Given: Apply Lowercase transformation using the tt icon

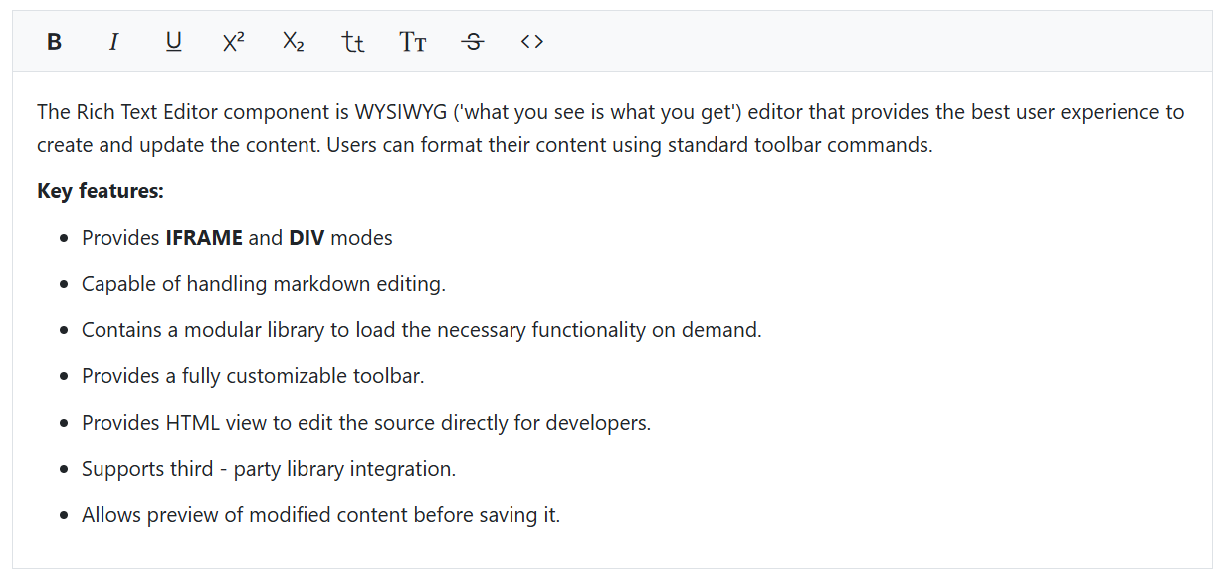Looking at the screenshot, I should tap(352, 41).
